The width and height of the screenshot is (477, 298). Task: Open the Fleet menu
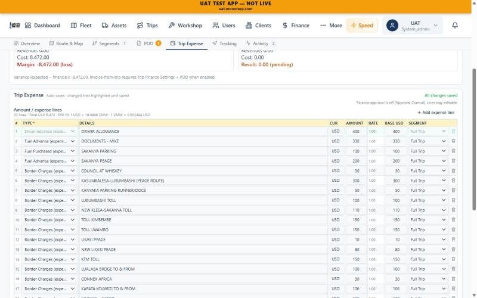tap(81, 26)
